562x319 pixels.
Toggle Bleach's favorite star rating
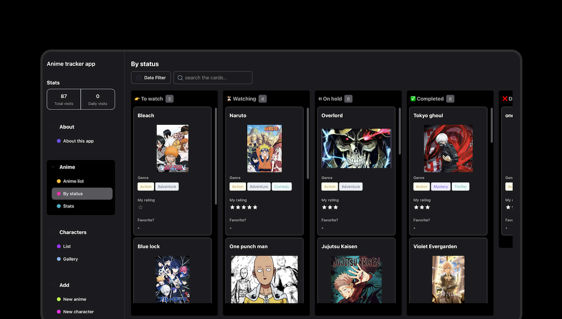click(139, 207)
